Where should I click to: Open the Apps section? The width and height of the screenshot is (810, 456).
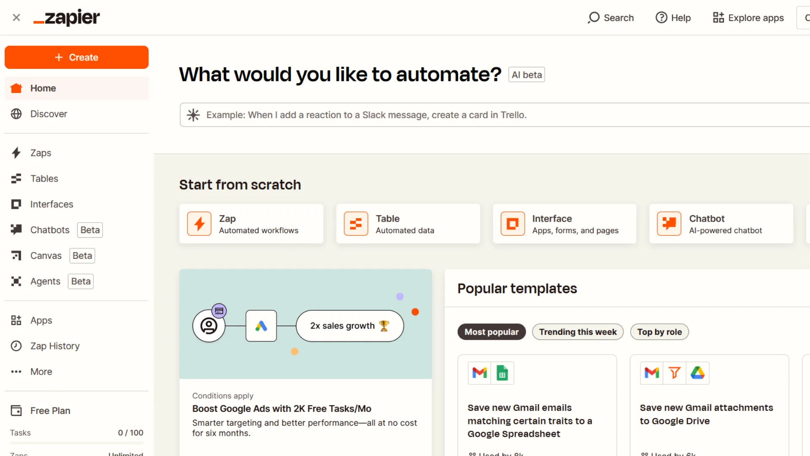pyautogui.click(x=41, y=320)
